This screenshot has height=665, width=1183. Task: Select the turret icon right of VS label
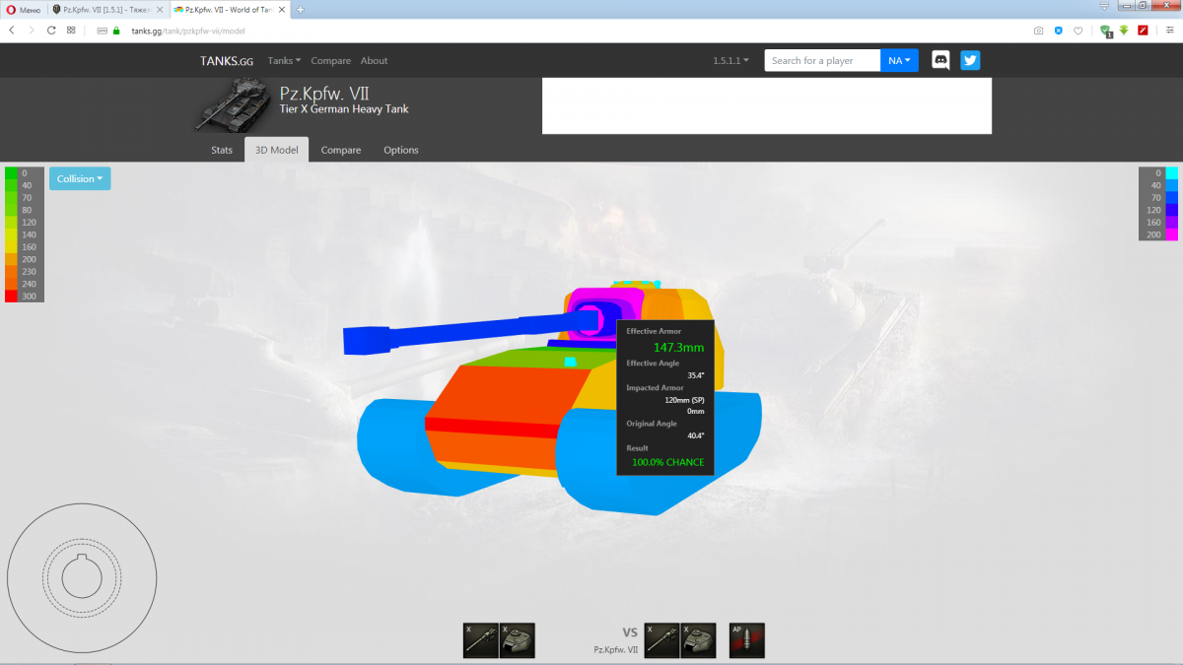click(699, 640)
